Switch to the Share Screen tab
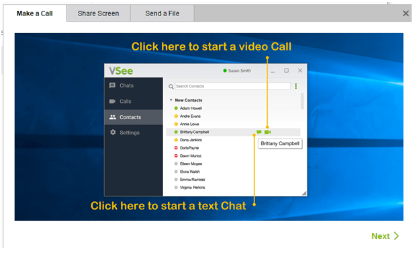The width and height of the screenshot is (417, 253). pos(98,13)
